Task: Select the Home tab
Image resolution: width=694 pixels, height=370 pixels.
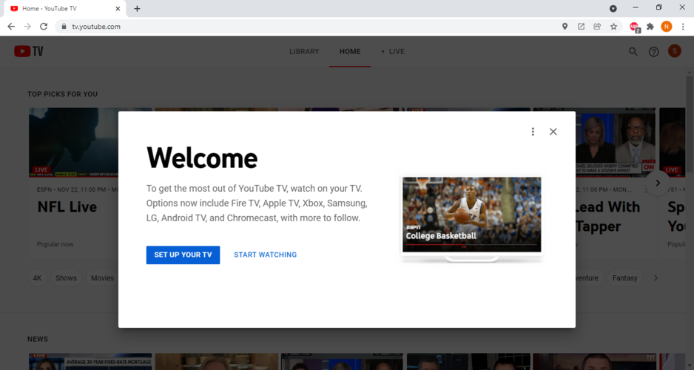Action: (x=350, y=52)
